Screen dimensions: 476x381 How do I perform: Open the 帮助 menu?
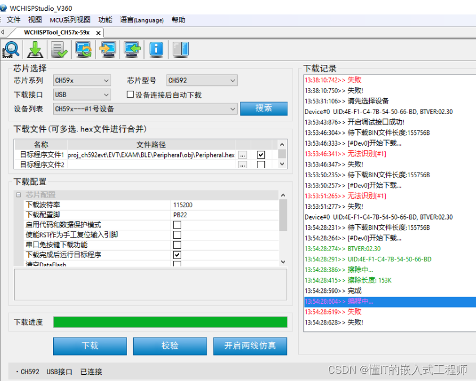[x=178, y=20]
